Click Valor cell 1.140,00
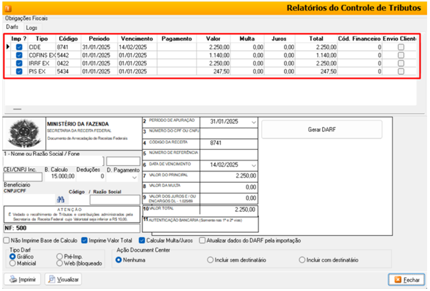Image resolution: width=430 pixels, height=291 pixels. (214, 55)
